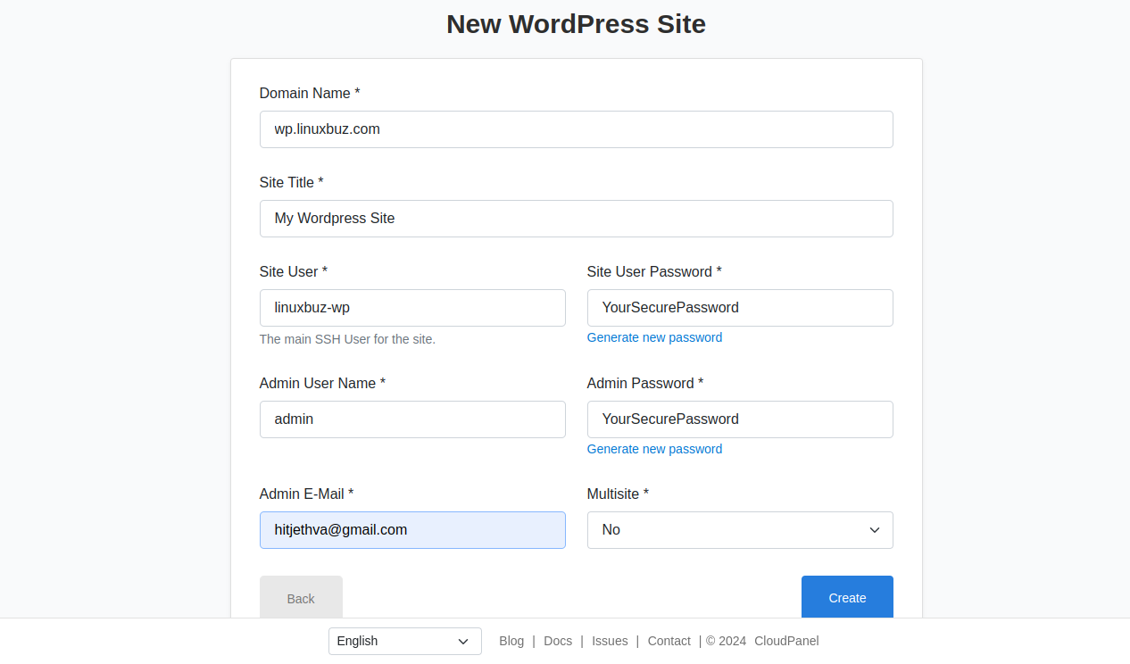Click the Contact footer link
1130x664 pixels.
pos(669,641)
